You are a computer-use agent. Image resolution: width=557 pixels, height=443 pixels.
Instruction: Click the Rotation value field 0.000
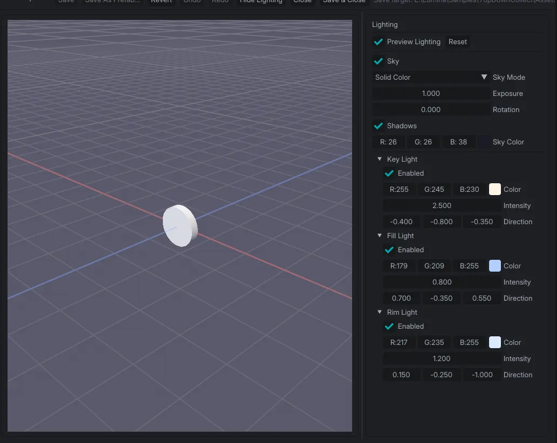431,110
